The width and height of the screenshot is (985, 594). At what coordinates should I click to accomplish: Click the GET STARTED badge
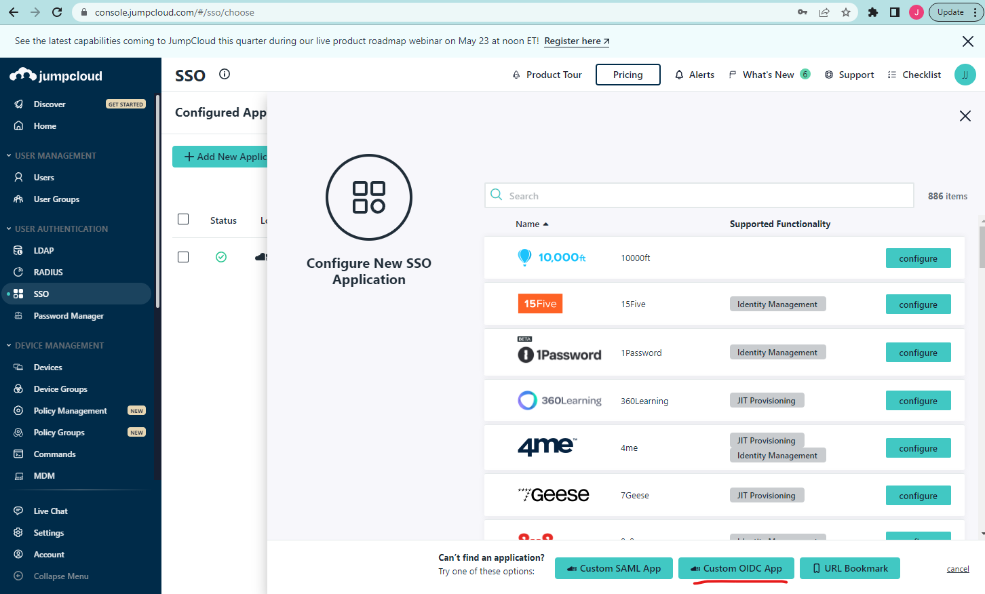(125, 104)
